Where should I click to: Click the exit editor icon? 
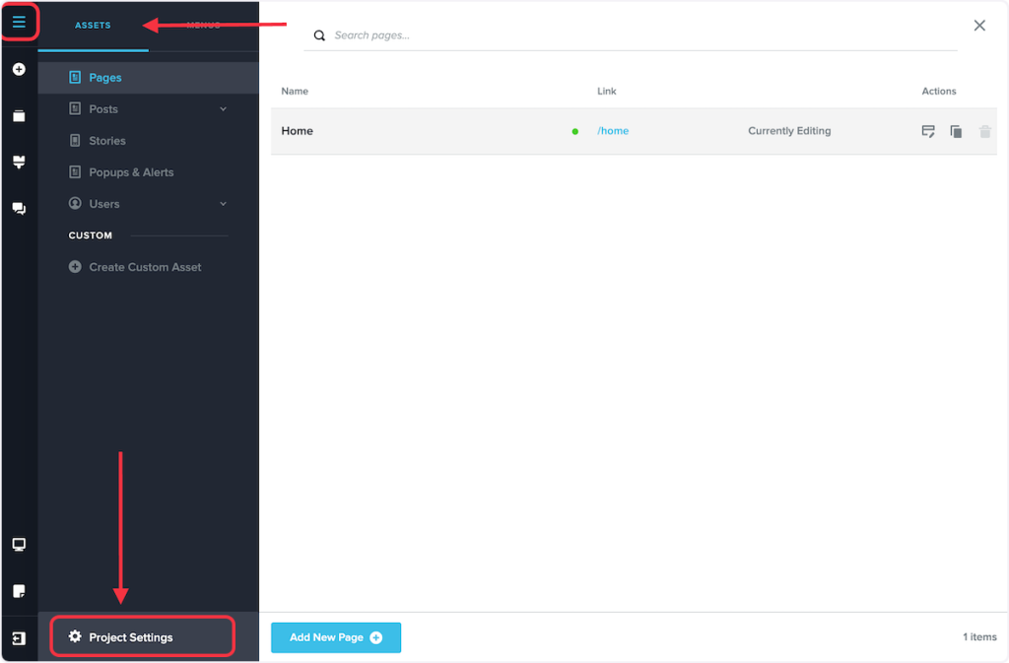[x=19, y=638]
